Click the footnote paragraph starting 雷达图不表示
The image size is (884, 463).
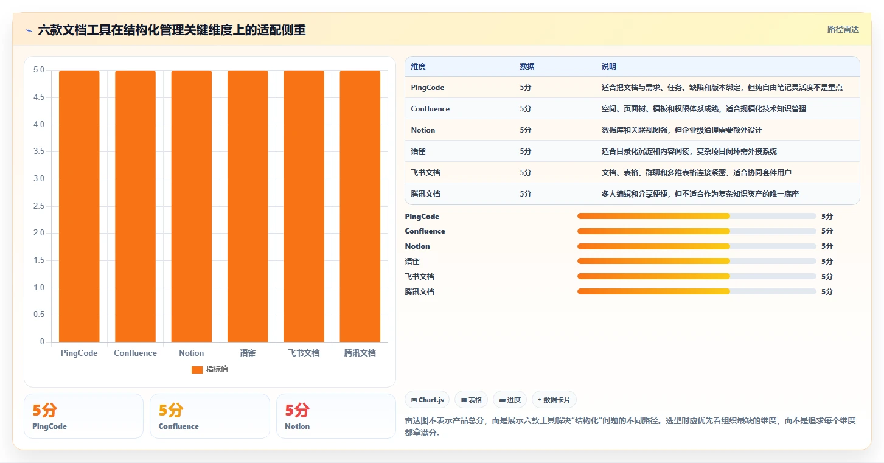(x=631, y=427)
